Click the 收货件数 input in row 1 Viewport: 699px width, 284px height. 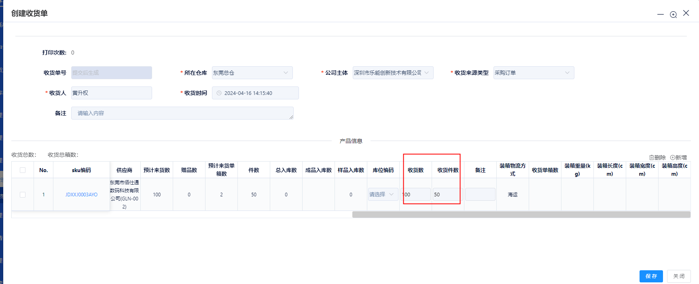click(447, 194)
